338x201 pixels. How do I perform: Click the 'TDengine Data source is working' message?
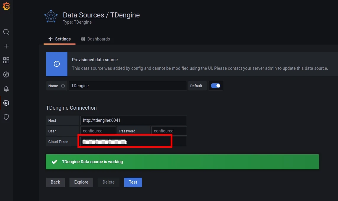(x=93, y=162)
